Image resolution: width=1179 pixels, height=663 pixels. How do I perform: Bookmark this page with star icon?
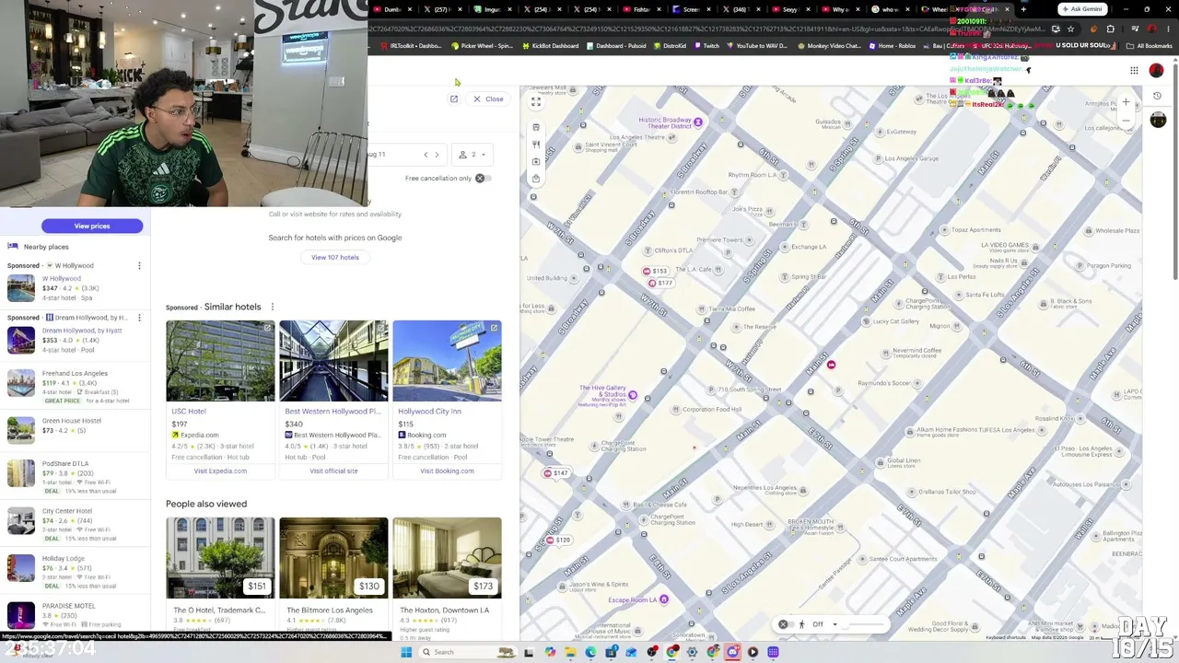(1070, 29)
